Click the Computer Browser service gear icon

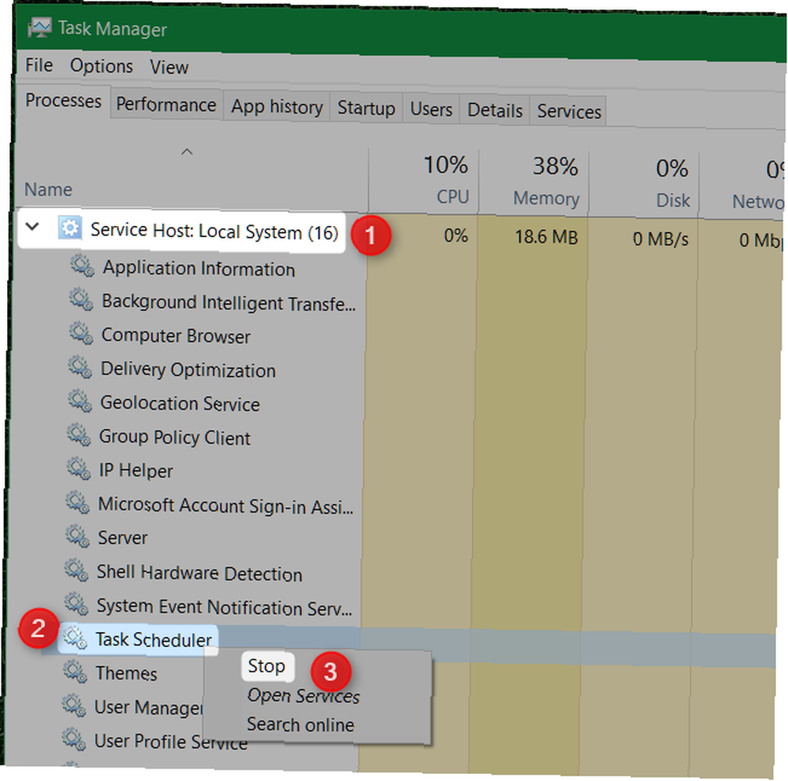81,334
